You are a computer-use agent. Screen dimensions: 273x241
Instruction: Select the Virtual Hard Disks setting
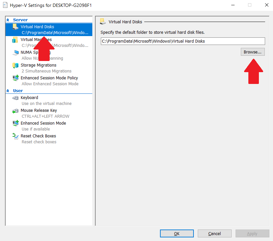[x=49, y=30]
